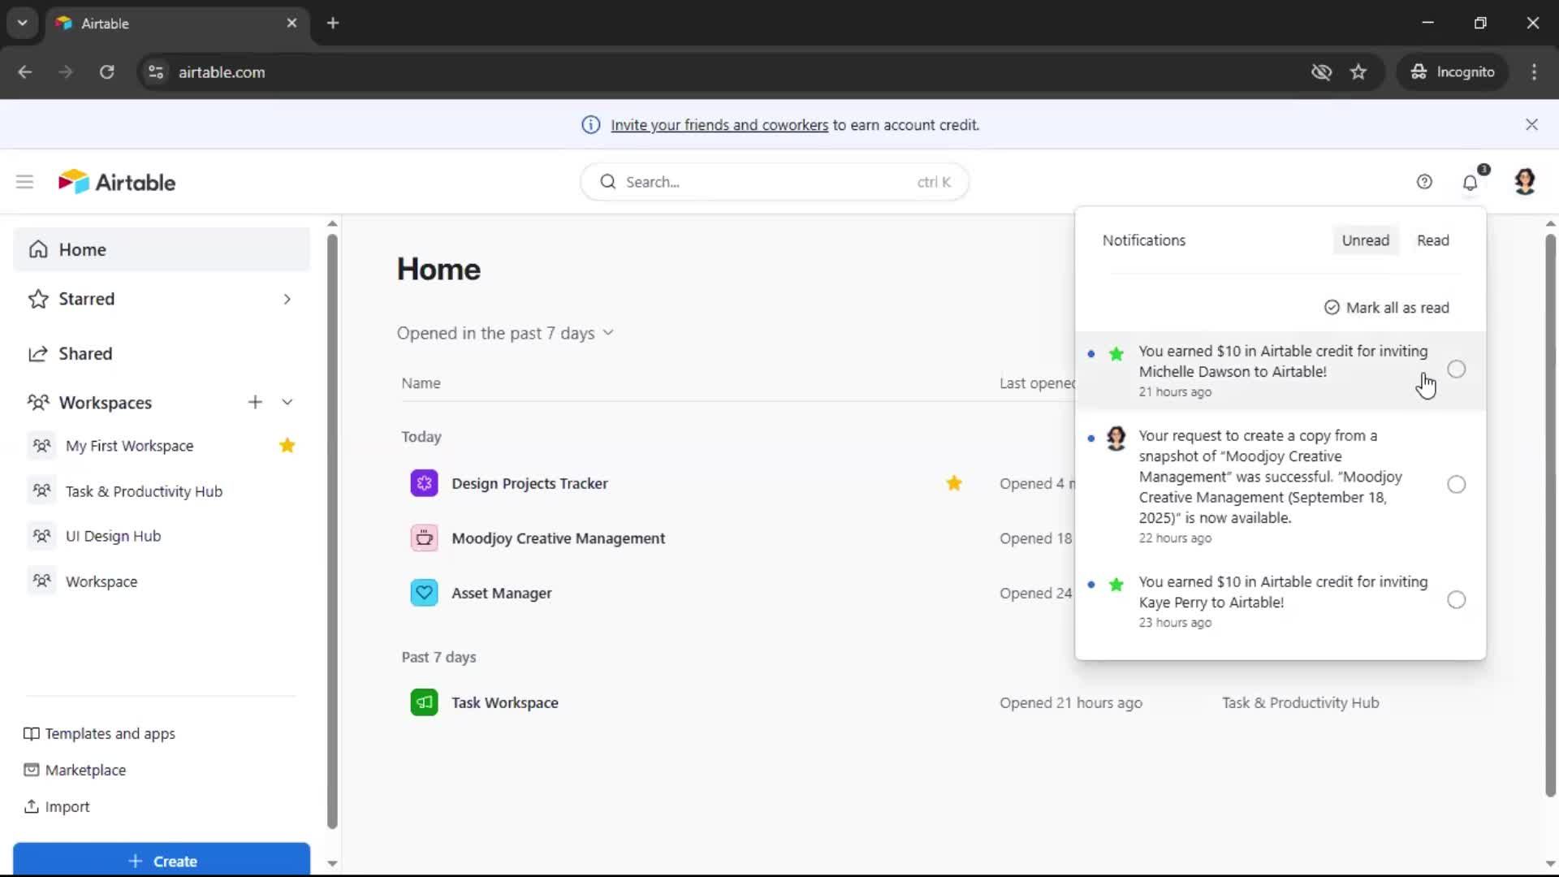The width and height of the screenshot is (1559, 877).
Task: Open Marketplace from the sidebar
Action: [x=75, y=770]
